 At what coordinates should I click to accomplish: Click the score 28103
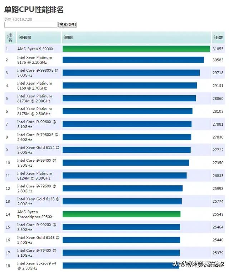[218, 111]
